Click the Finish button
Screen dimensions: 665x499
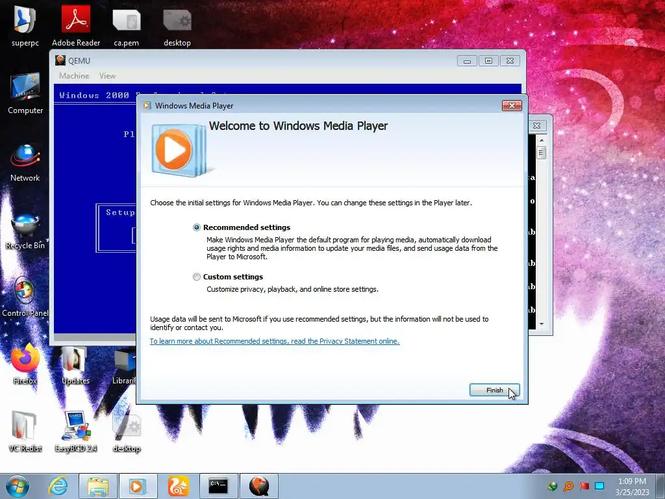tap(494, 390)
